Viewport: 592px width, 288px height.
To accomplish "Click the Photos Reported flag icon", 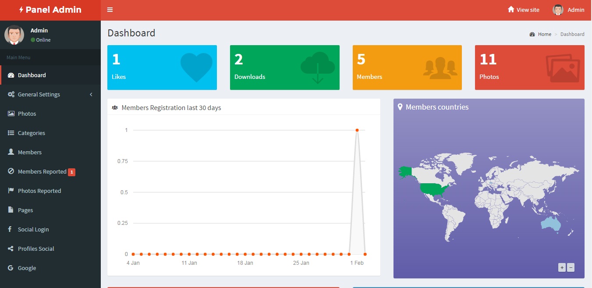I will pyautogui.click(x=11, y=191).
